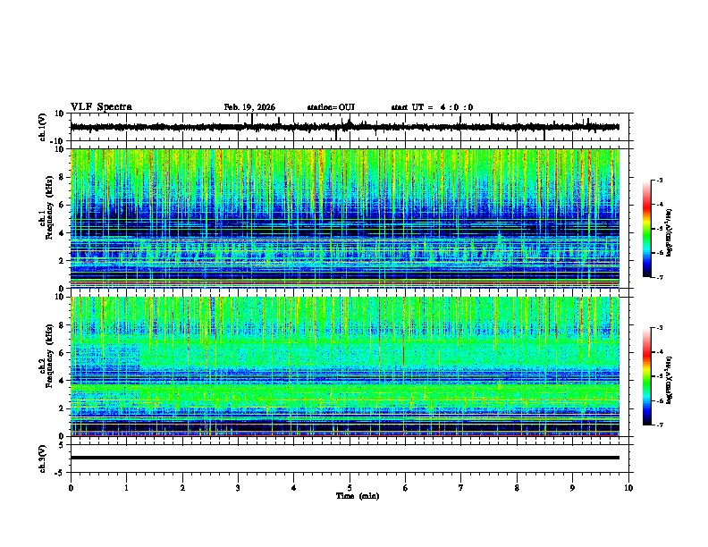Click the '8' kHz tick of ch.1 spectrogram
The image size is (708, 547).
(63, 177)
